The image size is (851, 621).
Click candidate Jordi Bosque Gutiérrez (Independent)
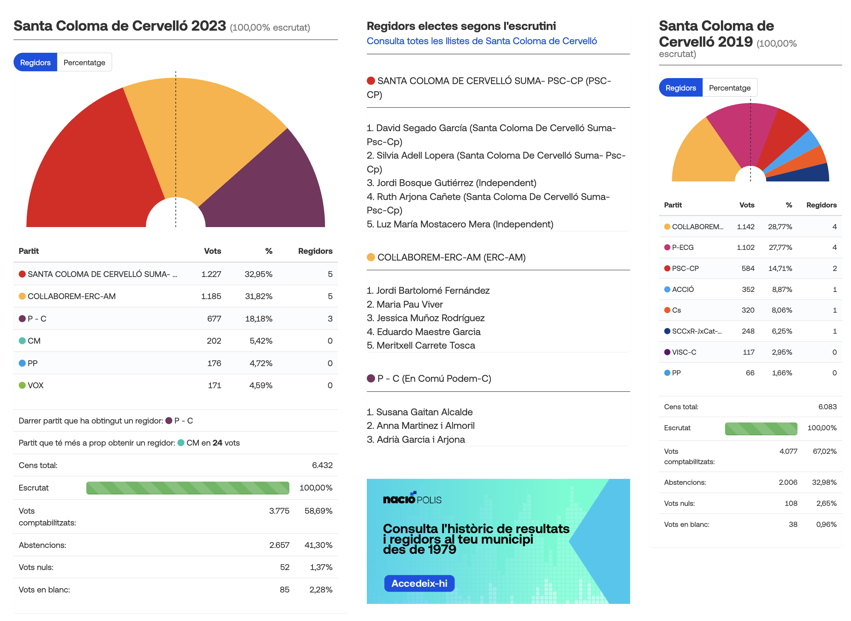coord(451,183)
